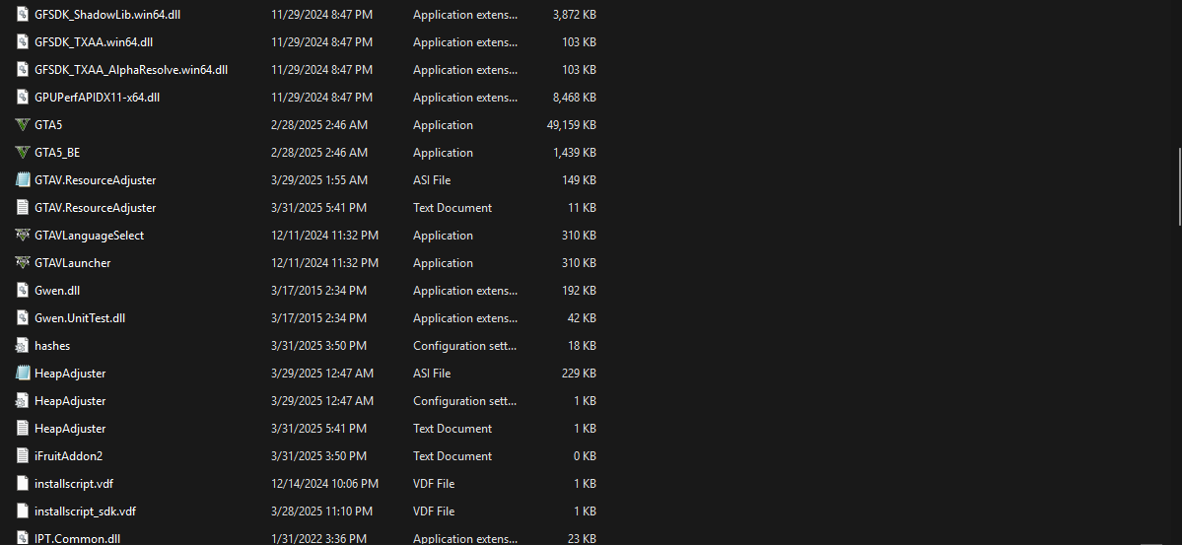Image resolution: width=1182 pixels, height=545 pixels.
Task: Click the iFruitAddon2 text document icon
Action: point(23,456)
